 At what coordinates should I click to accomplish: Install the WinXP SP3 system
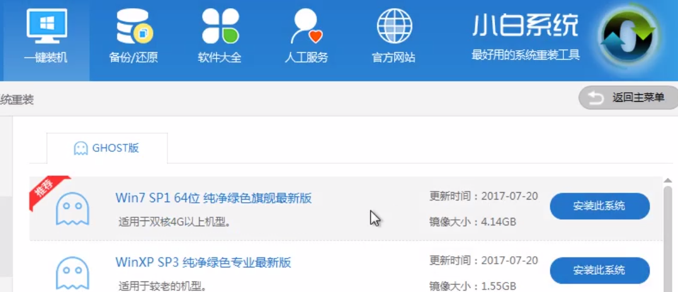[599, 270]
